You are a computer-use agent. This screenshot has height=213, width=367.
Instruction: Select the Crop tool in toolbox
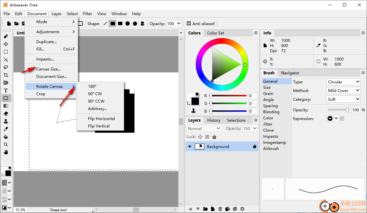(x=6, y=75)
